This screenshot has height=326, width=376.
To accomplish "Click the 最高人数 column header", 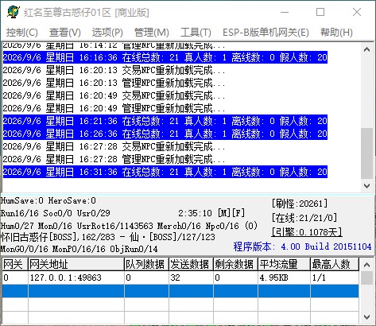I will [x=335, y=264].
